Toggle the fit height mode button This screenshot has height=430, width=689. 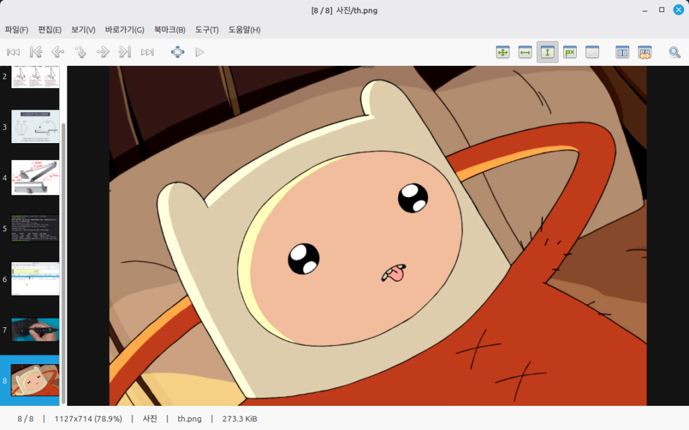click(x=547, y=52)
